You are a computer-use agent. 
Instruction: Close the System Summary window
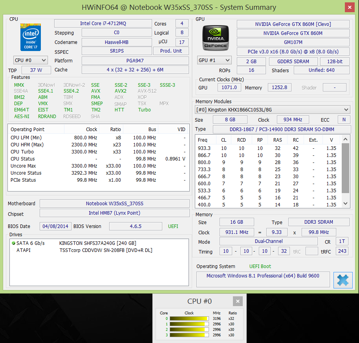(350, 7)
